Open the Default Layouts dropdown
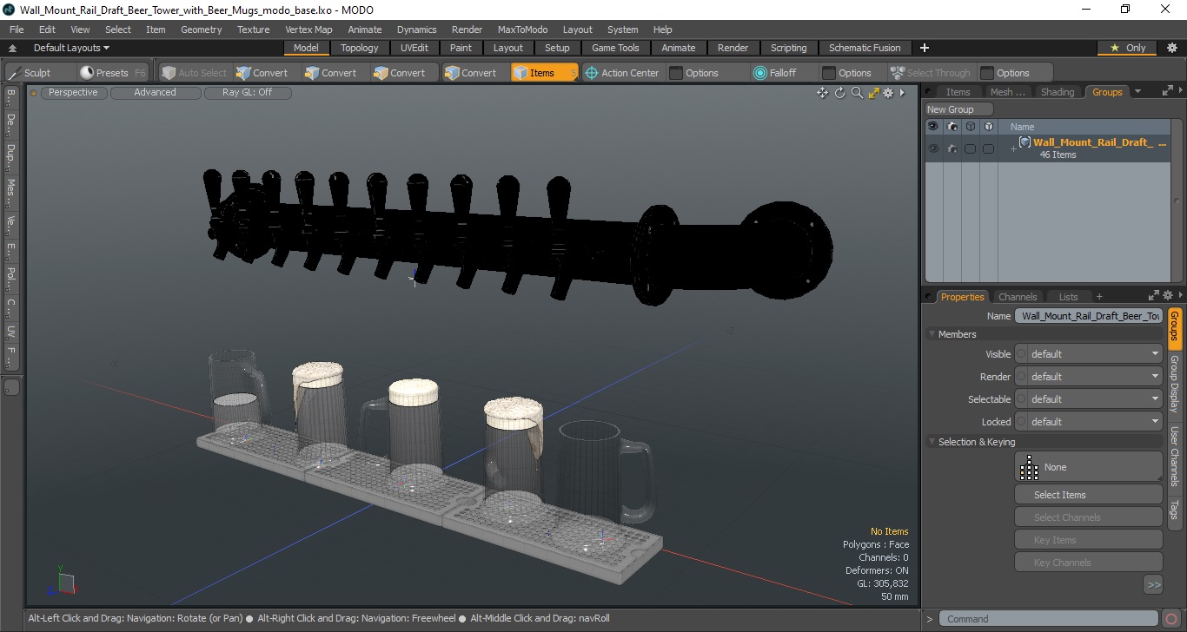The width and height of the screenshot is (1187, 632). [71, 48]
